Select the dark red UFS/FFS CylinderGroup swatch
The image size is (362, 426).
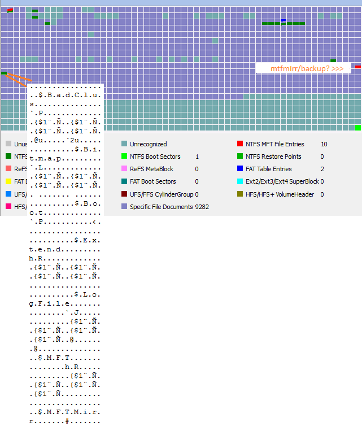coord(124,194)
